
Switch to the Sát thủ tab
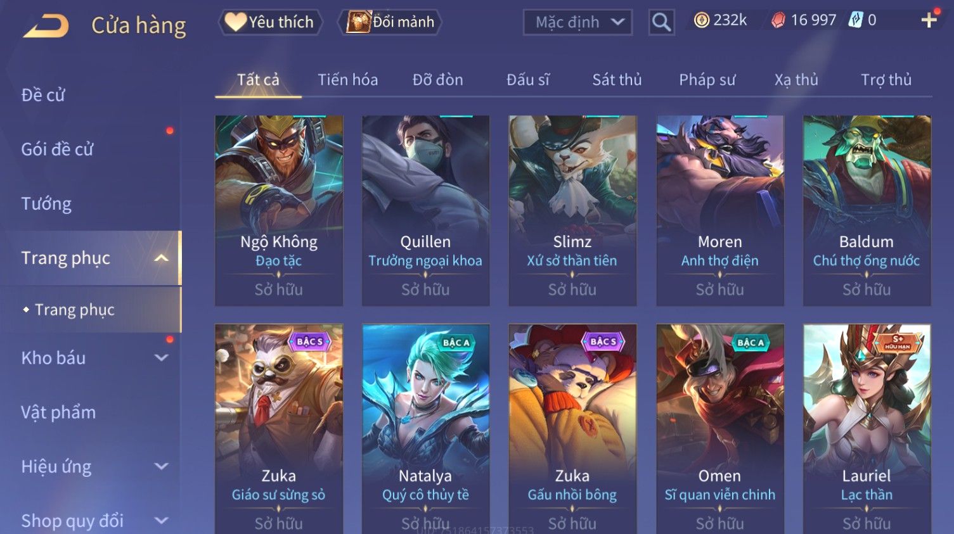[x=617, y=80]
